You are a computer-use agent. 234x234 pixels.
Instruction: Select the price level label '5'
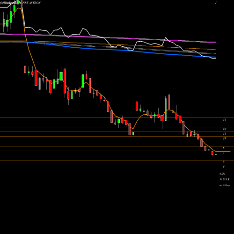pyautogui.click(x=224, y=162)
